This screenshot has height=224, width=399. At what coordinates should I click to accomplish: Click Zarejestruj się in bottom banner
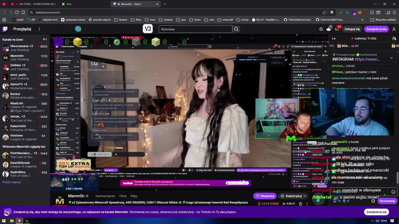376,212
